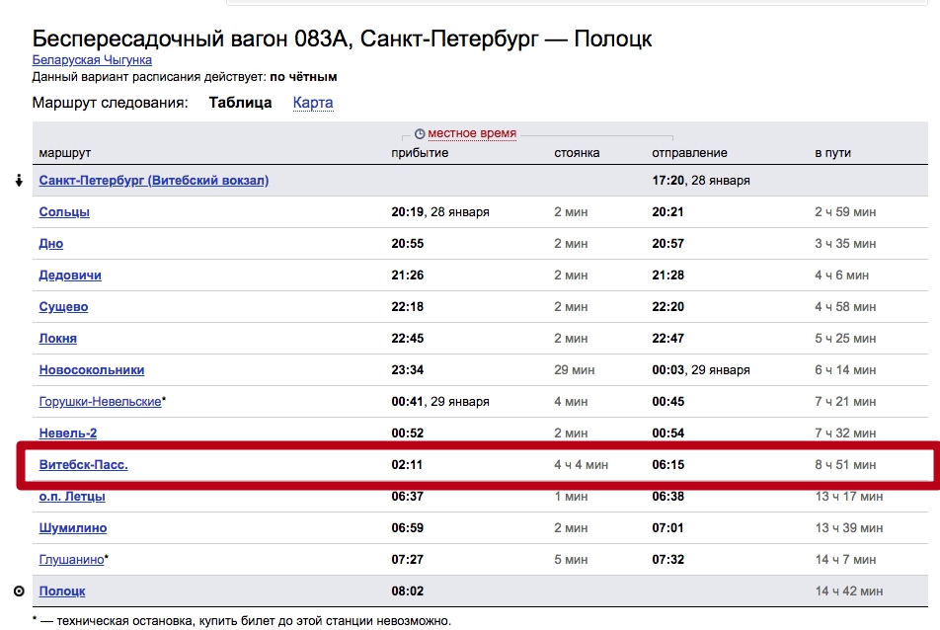Open the Дедовичи station link
940x630 pixels.
pos(70,276)
